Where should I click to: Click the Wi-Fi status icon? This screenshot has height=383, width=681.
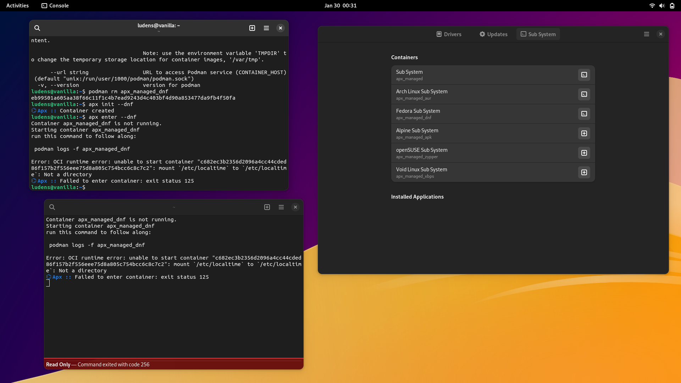click(x=652, y=6)
